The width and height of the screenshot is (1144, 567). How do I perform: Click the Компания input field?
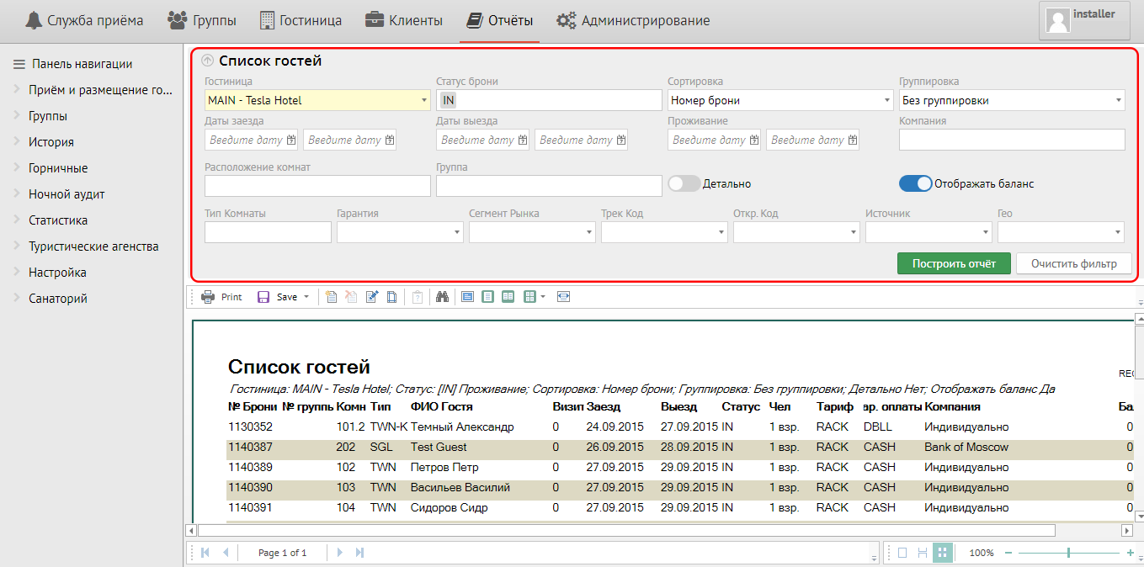[1012, 140]
